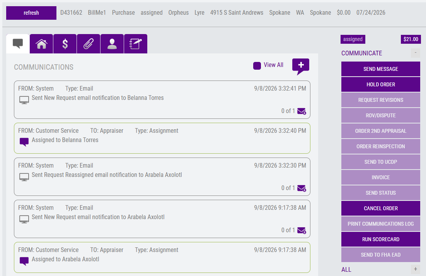Click the refresh button
Screen dimensions: 426x276
click(x=31, y=13)
